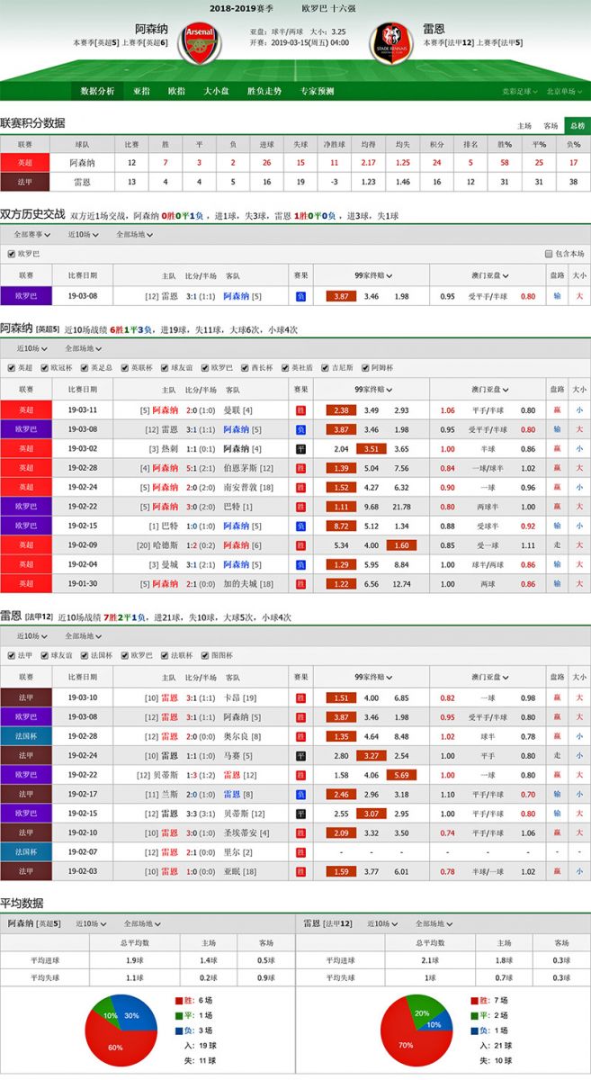Click the 5.69 odds box in Rennes 19-02-22 row

pyautogui.click(x=401, y=774)
